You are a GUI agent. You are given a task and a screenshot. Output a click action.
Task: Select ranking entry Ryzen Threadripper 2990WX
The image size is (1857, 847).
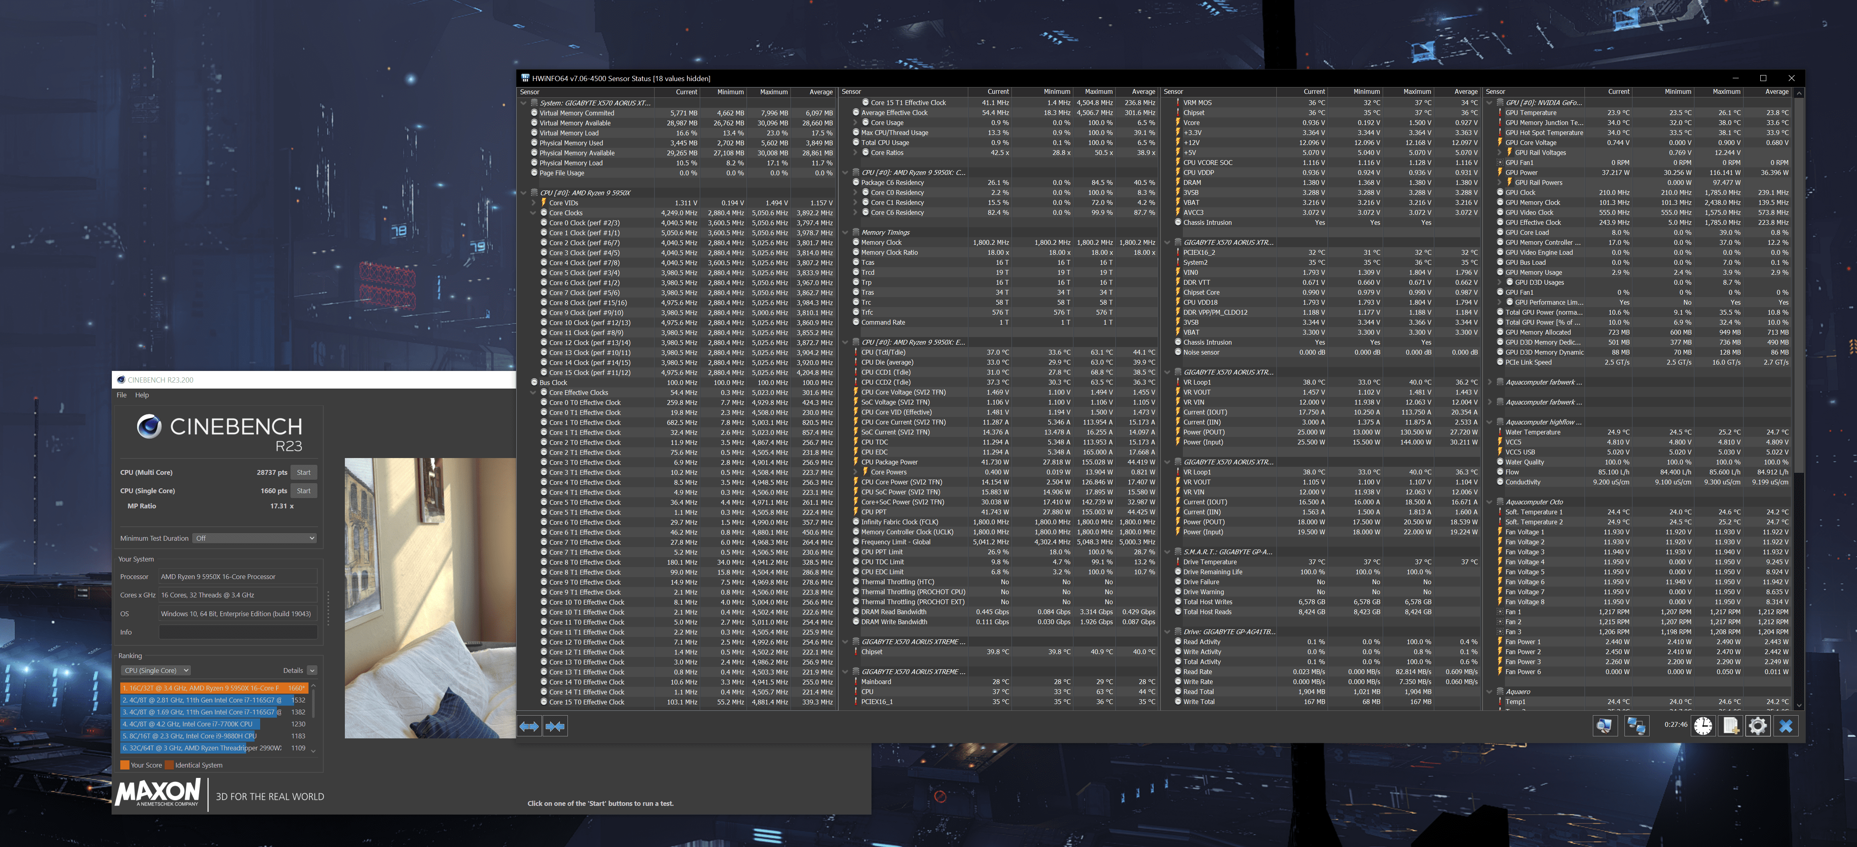point(214,748)
